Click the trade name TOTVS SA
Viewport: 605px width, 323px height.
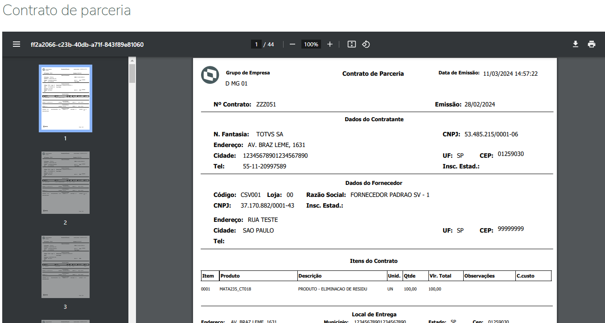270,135
